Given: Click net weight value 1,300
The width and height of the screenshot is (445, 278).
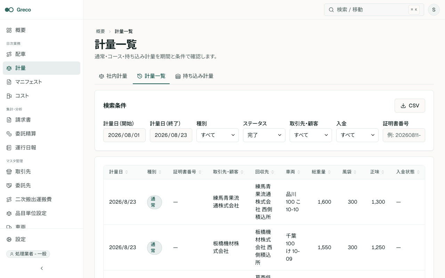Looking at the screenshot, I should point(378,202).
